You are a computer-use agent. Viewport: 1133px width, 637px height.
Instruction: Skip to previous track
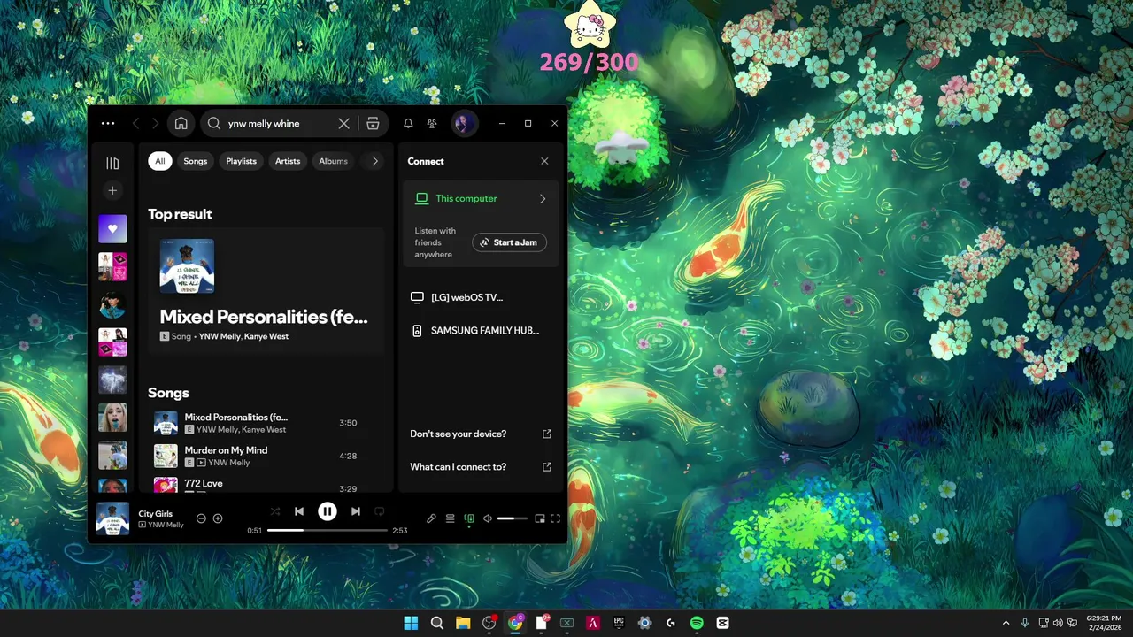(x=299, y=511)
